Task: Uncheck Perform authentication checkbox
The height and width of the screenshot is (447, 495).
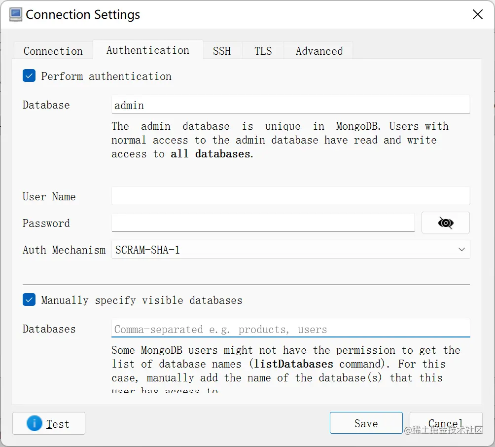Action: tap(29, 76)
